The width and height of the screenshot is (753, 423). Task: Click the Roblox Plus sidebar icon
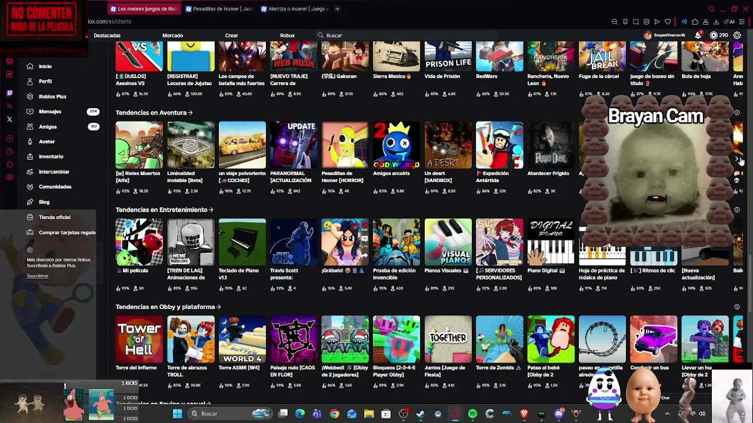pos(30,96)
